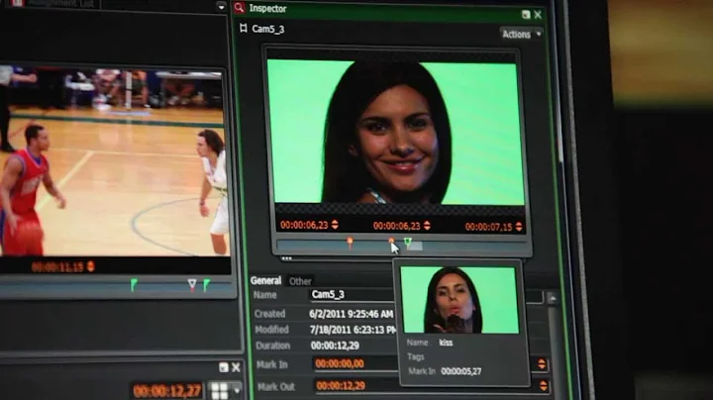This screenshot has width=713, height=400.
Task: Click the green marker on Inspector scrub bar
Action: [x=407, y=243]
